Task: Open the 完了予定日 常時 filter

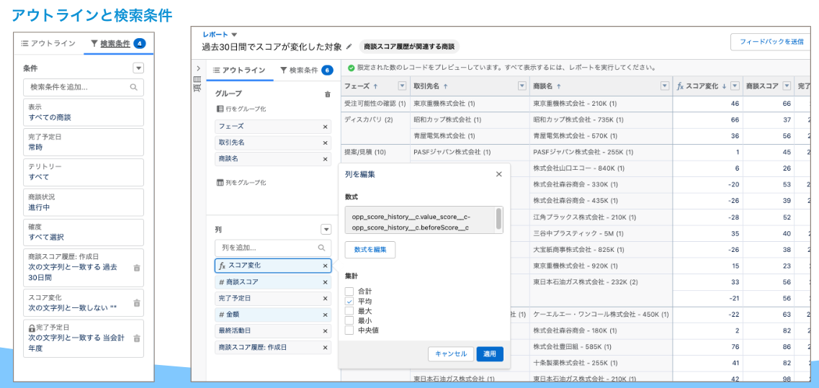Action: 84,142
